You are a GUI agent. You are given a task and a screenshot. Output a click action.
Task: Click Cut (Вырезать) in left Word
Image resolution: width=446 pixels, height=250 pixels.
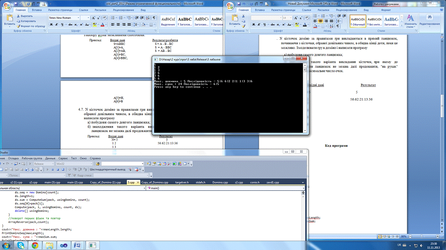coord(26,16)
